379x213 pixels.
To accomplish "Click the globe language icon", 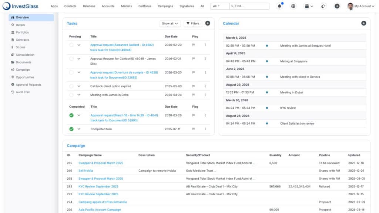I will 293,6.
